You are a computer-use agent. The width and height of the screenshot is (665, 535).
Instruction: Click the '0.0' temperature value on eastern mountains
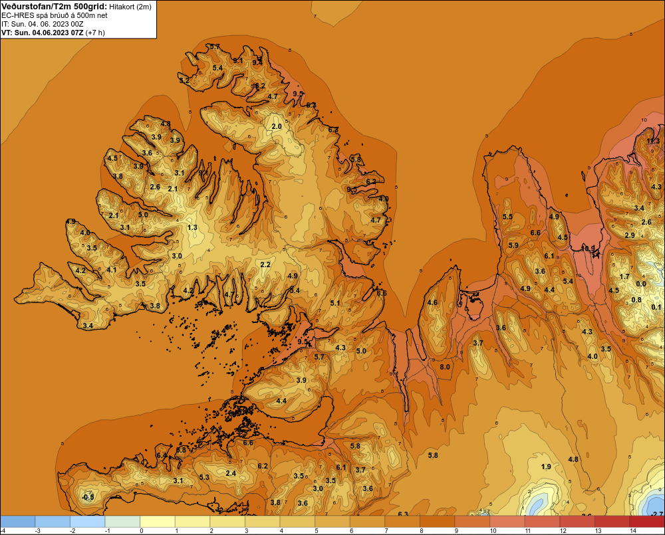coord(641,284)
